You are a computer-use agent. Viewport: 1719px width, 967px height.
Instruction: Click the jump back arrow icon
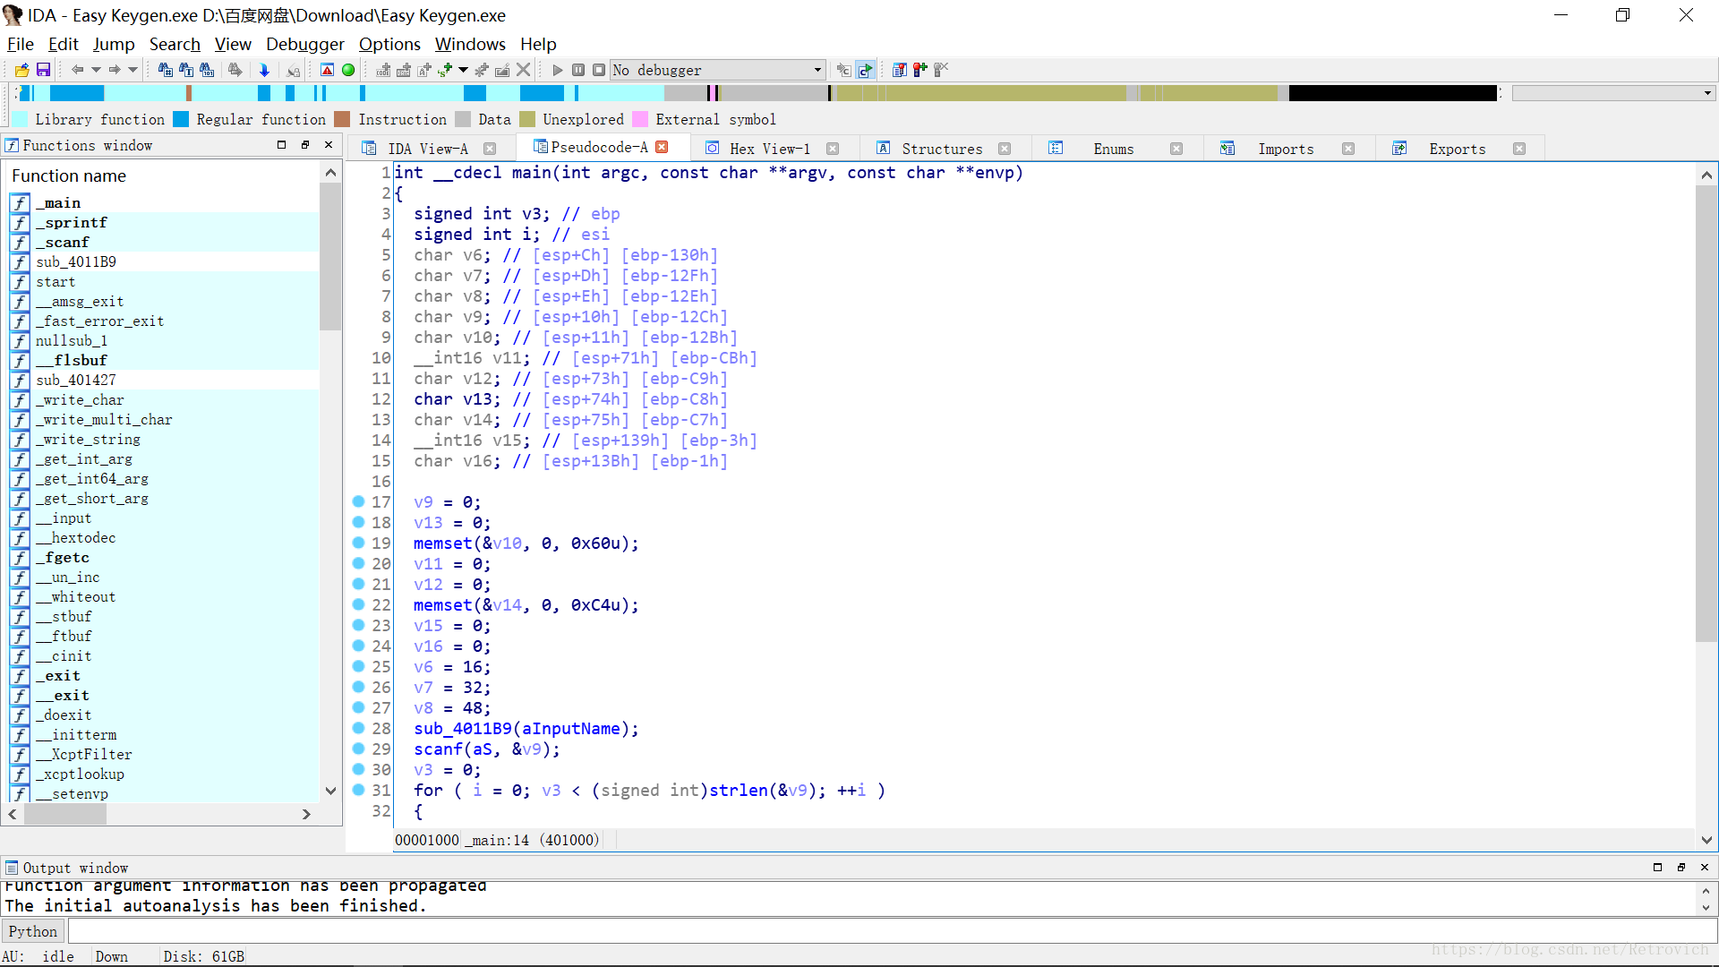pos(78,70)
